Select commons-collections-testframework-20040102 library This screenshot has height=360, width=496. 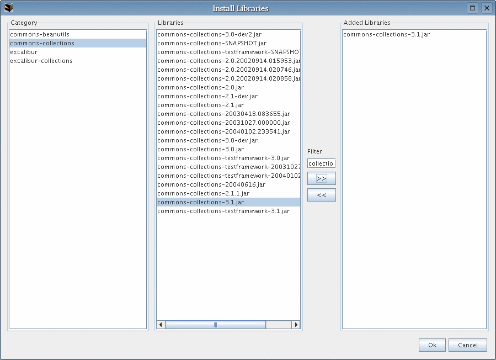(x=228, y=176)
